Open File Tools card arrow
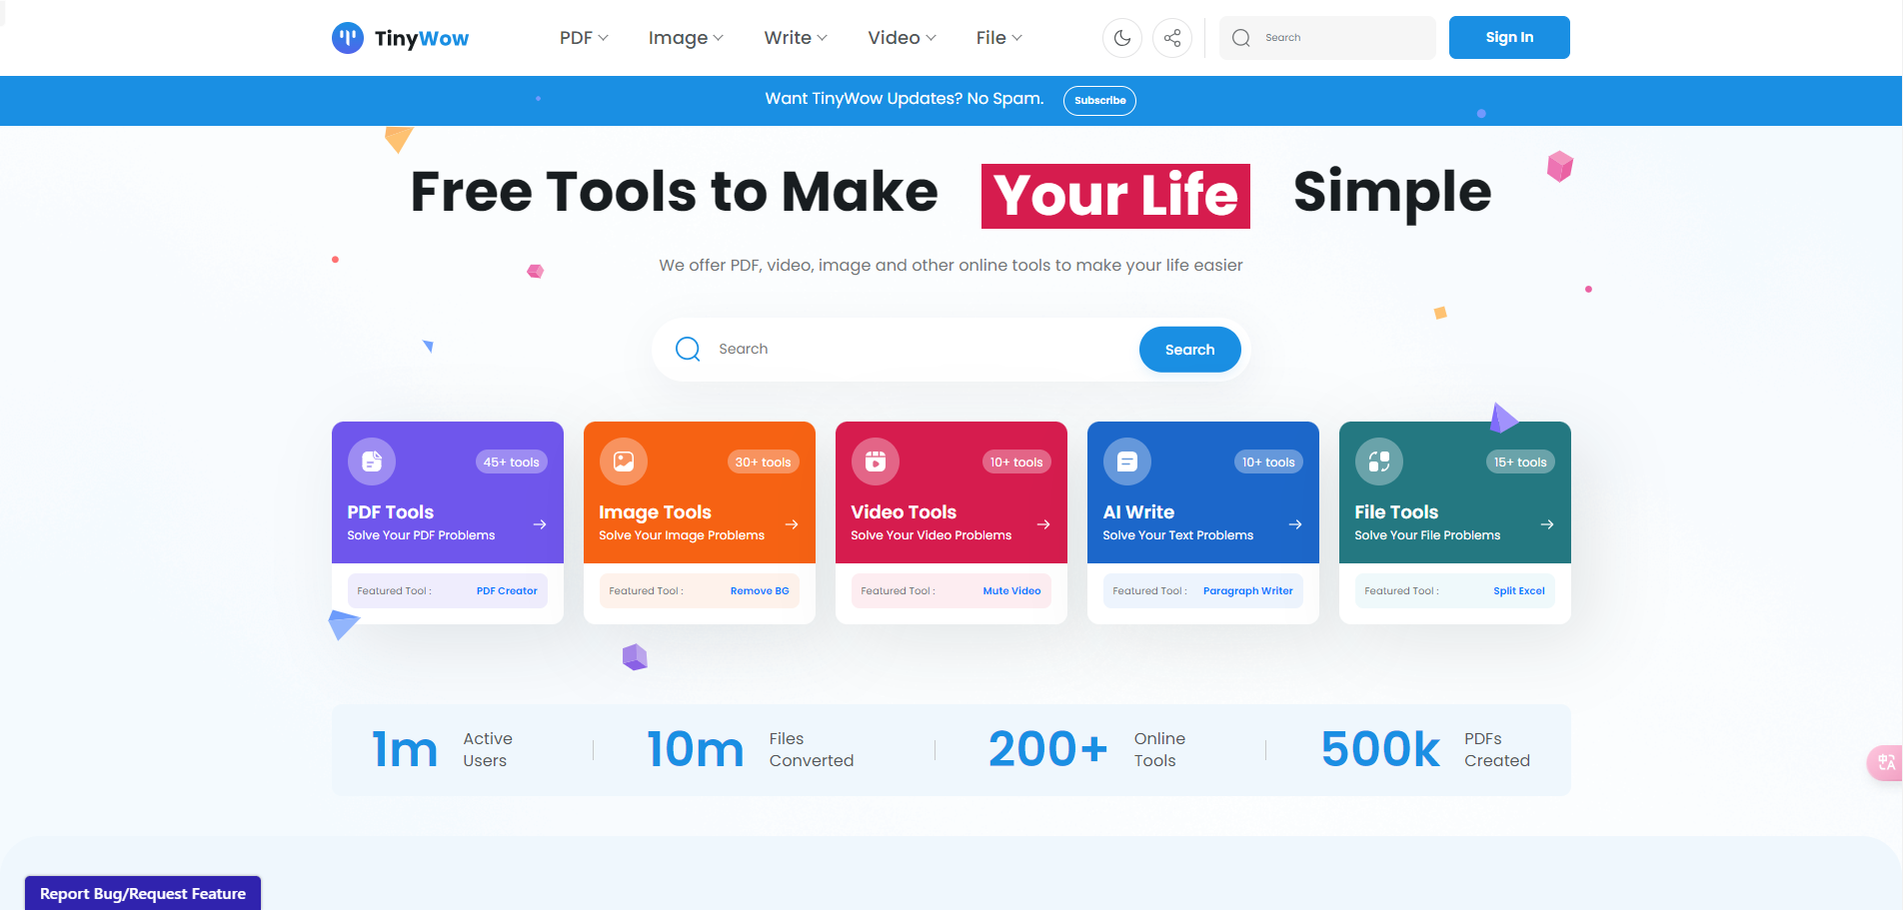This screenshot has height=910, width=1903. pyautogui.click(x=1547, y=524)
